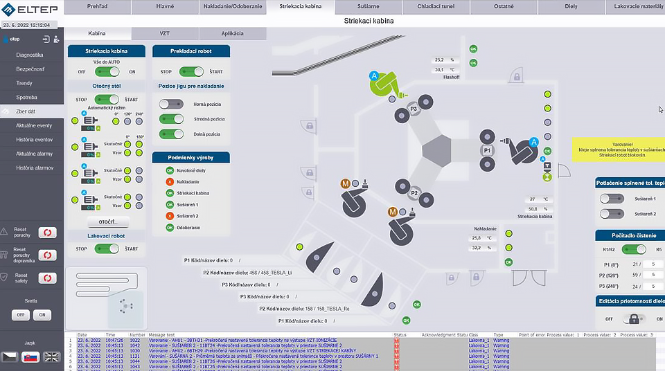Click the Reset poruchy circular arrow button
Screen dimensions: 665x371
click(47, 233)
